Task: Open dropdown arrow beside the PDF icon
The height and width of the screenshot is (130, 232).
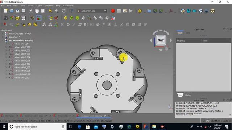Action: pos(175,13)
